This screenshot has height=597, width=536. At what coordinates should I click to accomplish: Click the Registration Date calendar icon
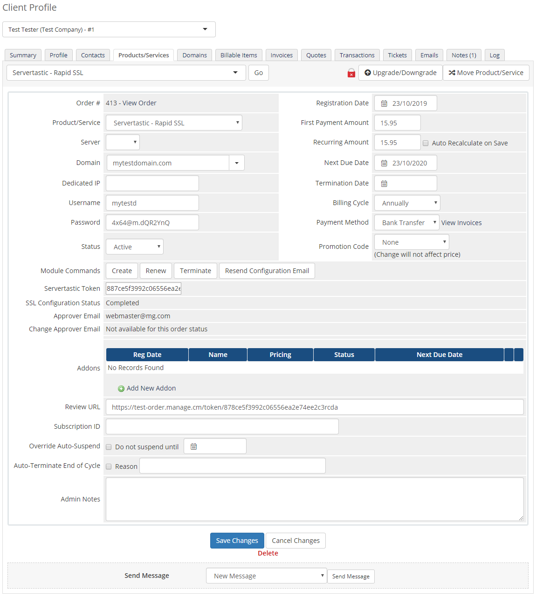coord(384,103)
